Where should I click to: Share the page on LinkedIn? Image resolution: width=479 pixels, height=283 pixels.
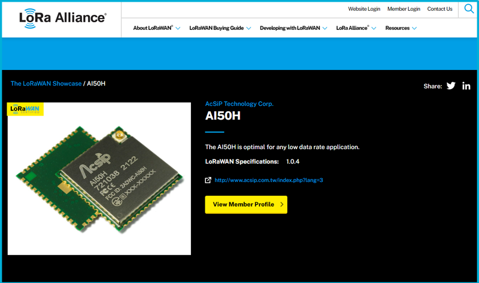466,86
